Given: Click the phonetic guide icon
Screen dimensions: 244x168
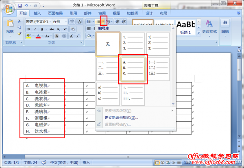Looking at the screenshot, I should (x=72, y=22).
